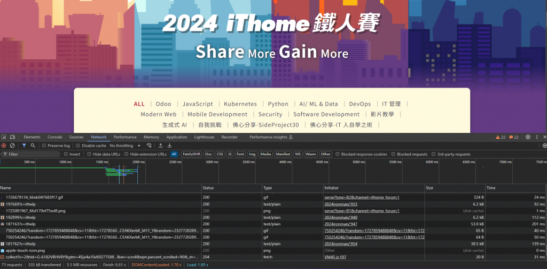Filter requests by JS

pos(230,154)
